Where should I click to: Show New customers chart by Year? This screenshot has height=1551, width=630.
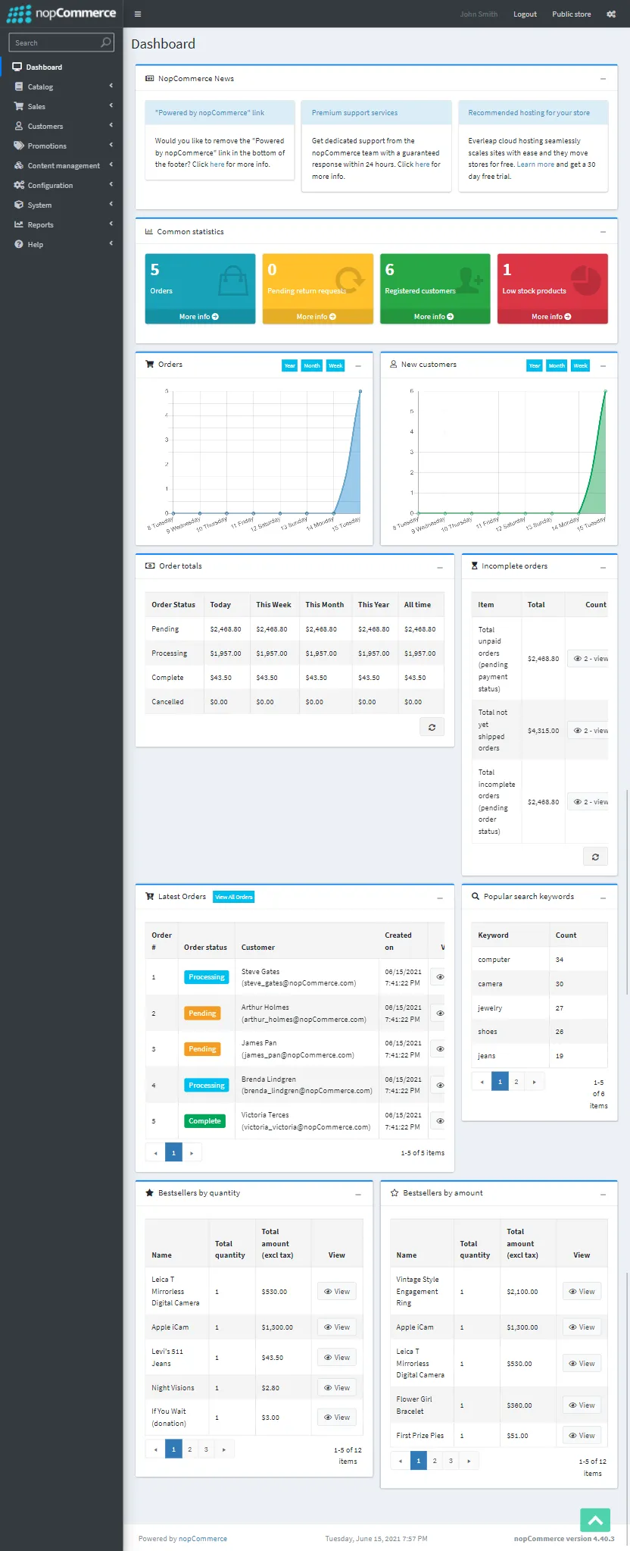click(535, 365)
